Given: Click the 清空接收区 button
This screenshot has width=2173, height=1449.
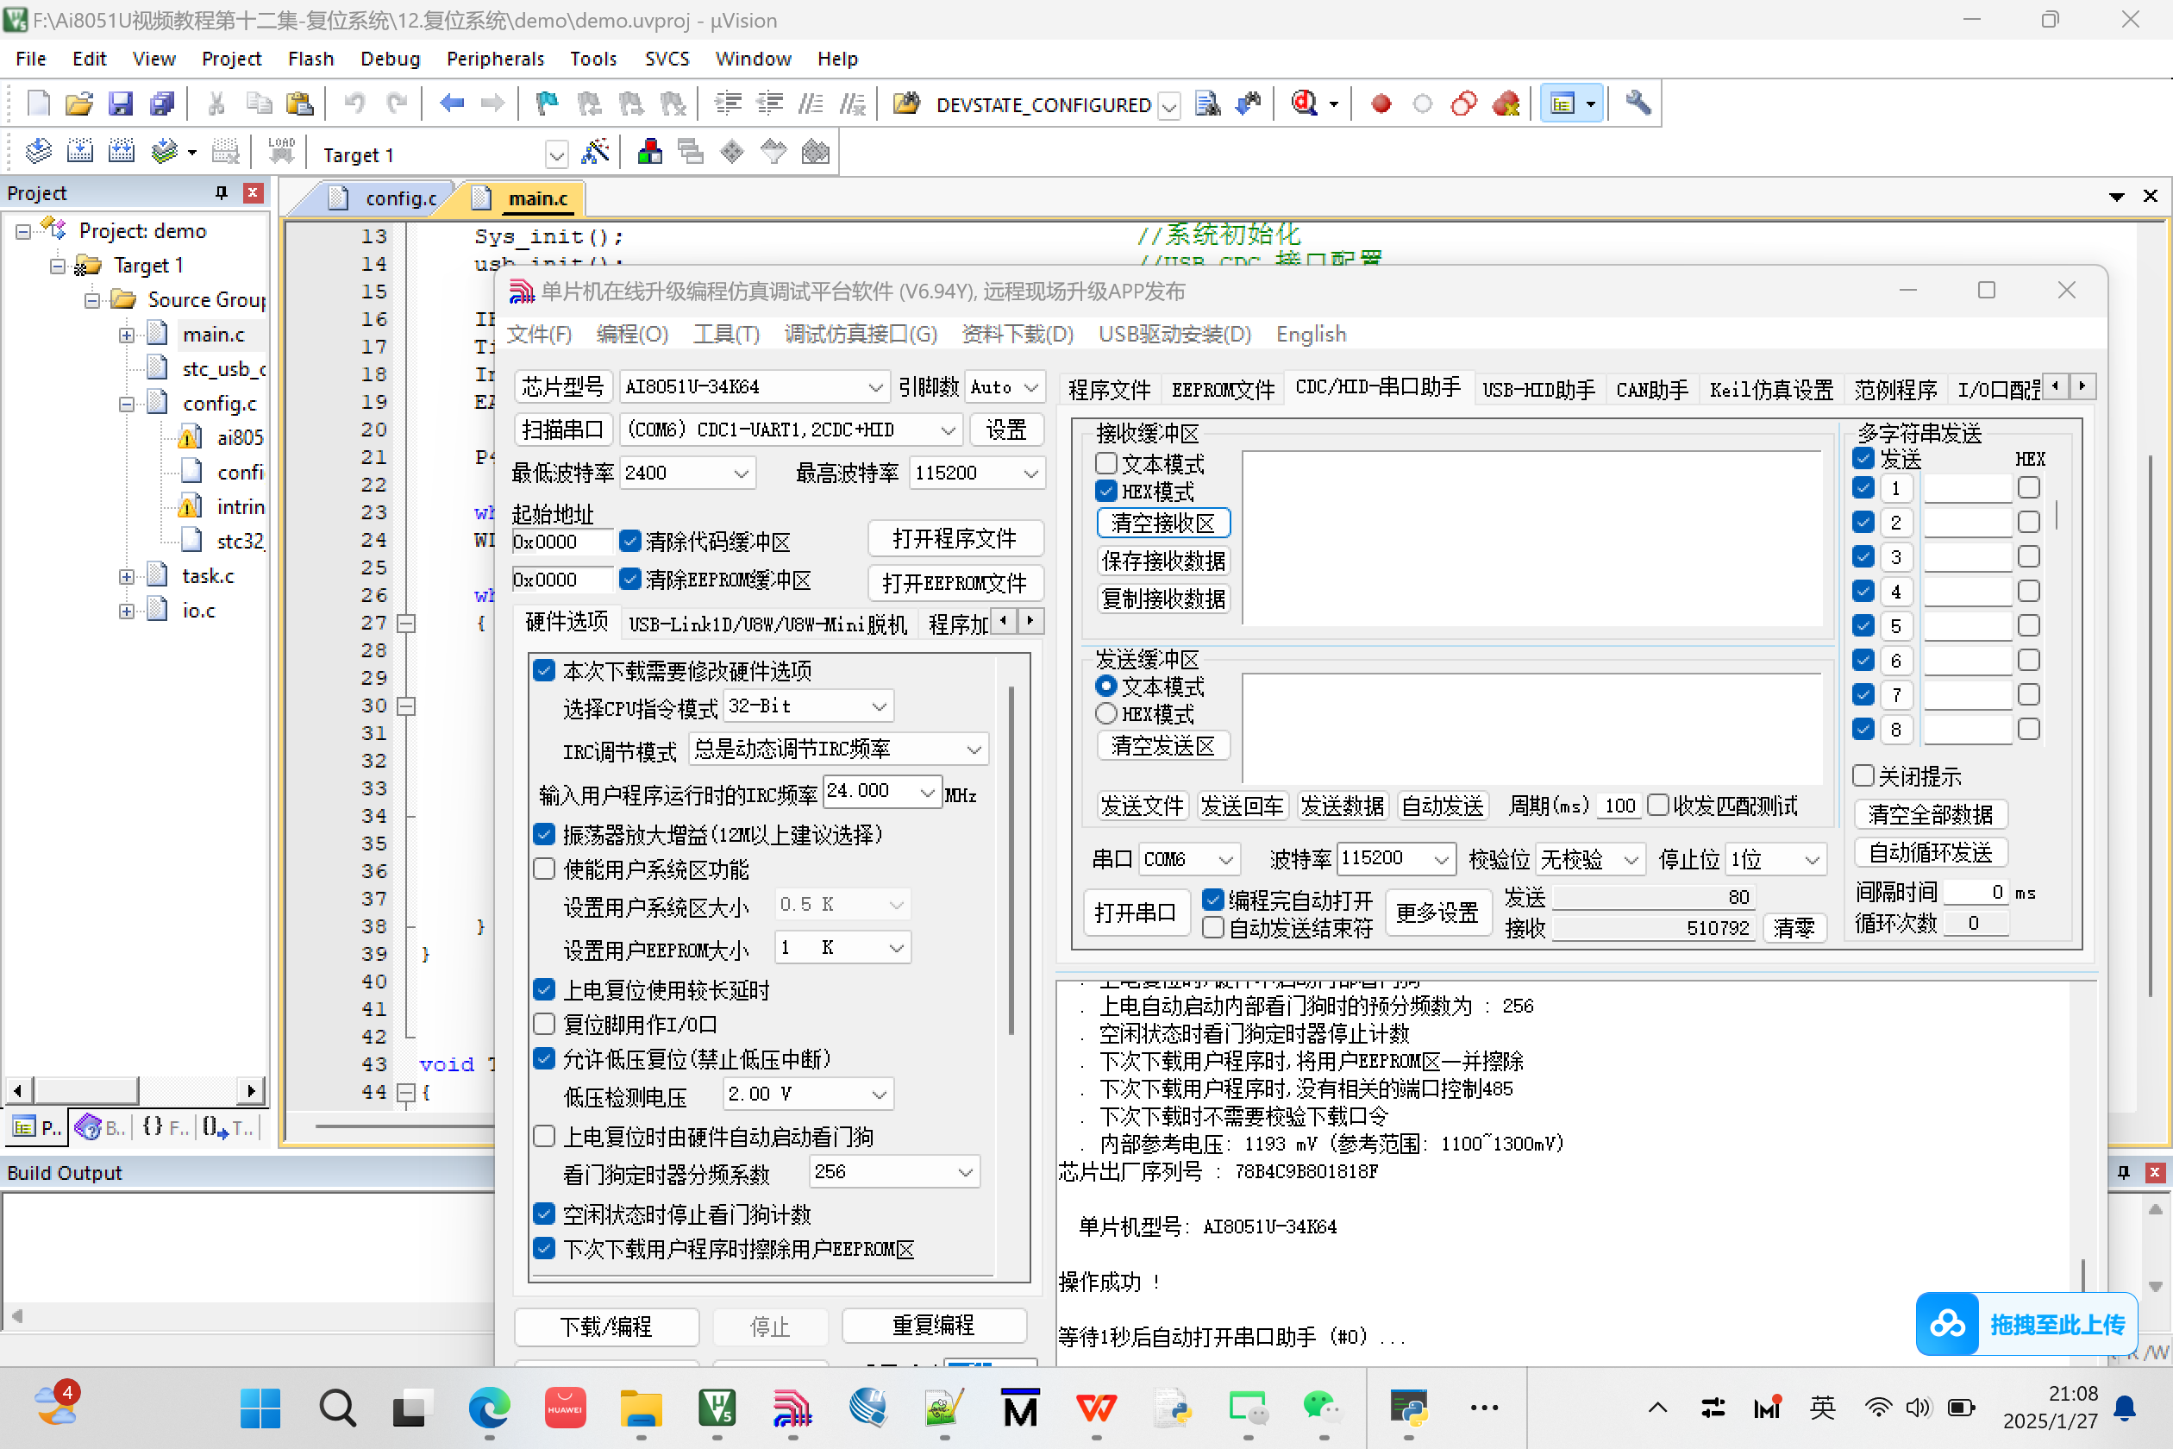Looking at the screenshot, I should click(1163, 523).
